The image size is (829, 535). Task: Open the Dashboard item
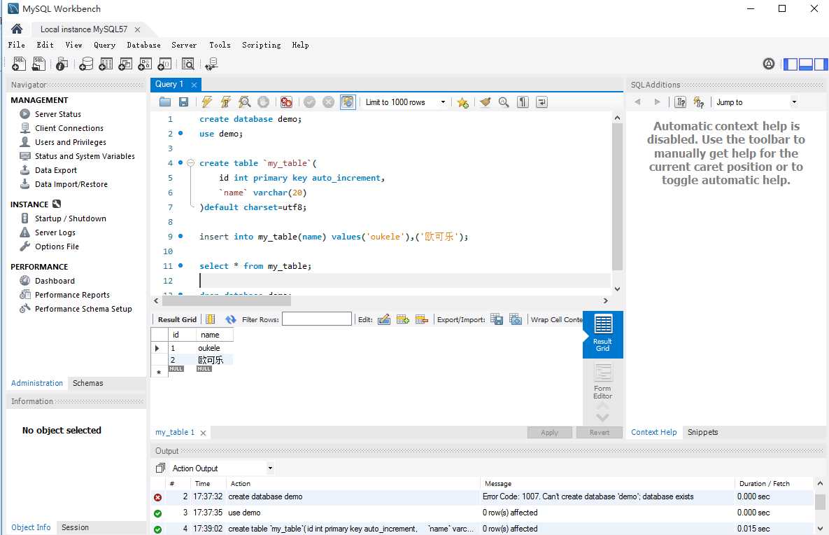(x=55, y=281)
